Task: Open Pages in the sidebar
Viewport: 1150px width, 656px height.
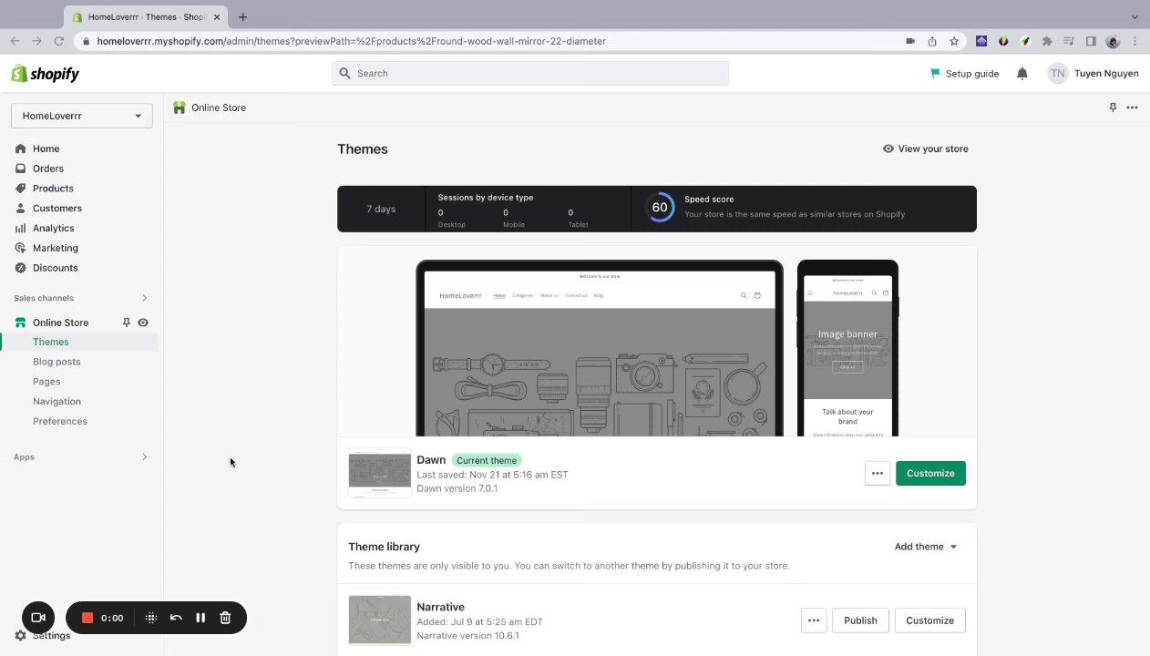Action: pos(46,382)
